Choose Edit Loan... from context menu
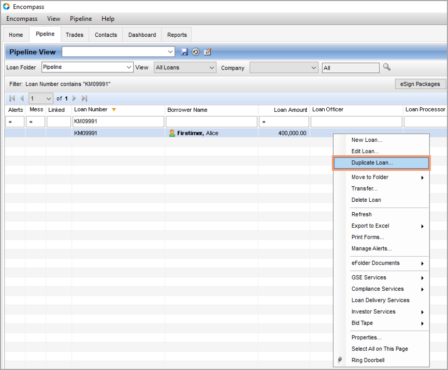 click(365, 151)
